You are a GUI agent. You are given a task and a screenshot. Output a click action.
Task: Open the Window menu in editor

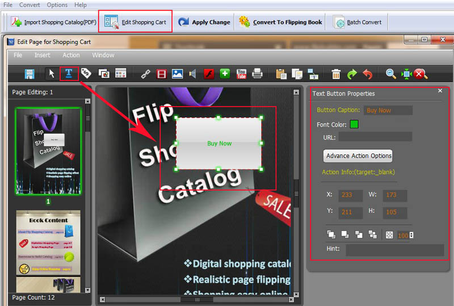[x=103, y=55]
